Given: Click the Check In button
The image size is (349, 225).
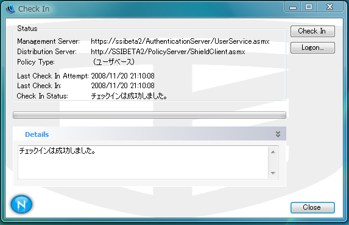Looking at the screenshot, I should point(312,31).
